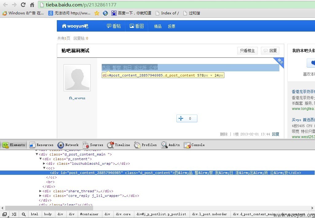Open the Windows 8广告 bookmark

click(x=23, y=13)
